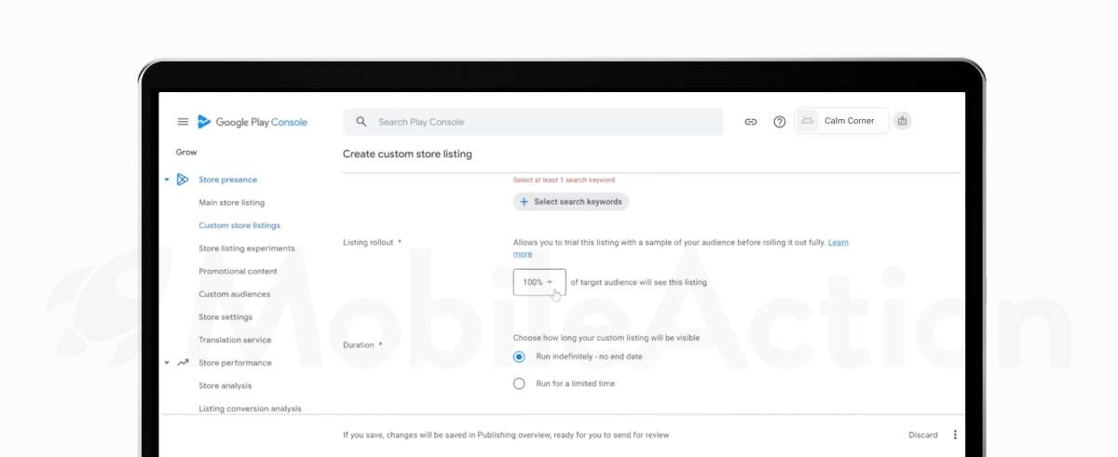
Task: Select Run indefinitely - no end date
Action: (x=519, y=356)
